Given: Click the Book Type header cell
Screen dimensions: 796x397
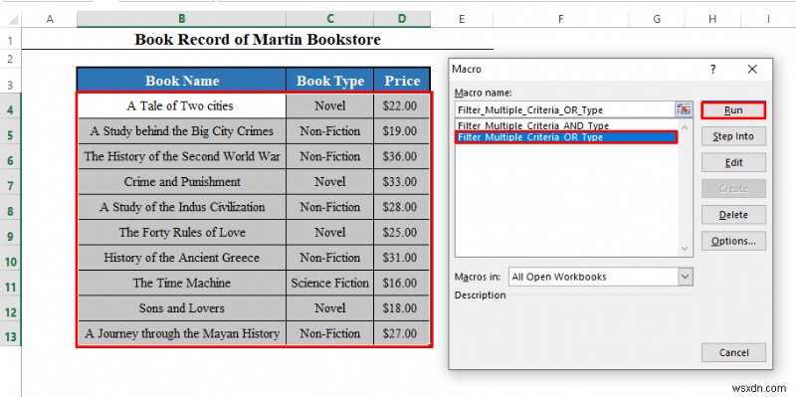Looking at the screenshot, I should click(x=330, y=81).
